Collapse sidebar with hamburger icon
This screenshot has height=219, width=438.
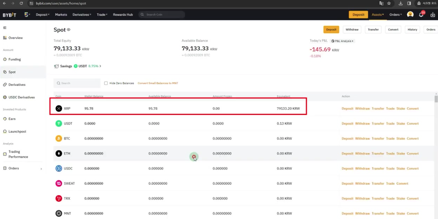5,28
